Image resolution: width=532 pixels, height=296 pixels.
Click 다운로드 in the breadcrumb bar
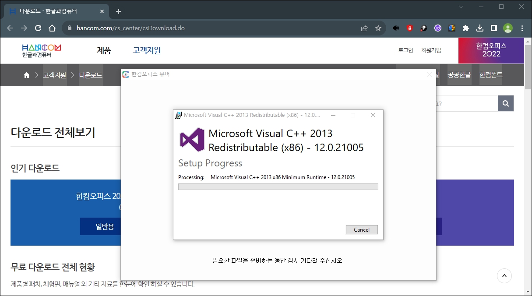(x=91, y=75)
